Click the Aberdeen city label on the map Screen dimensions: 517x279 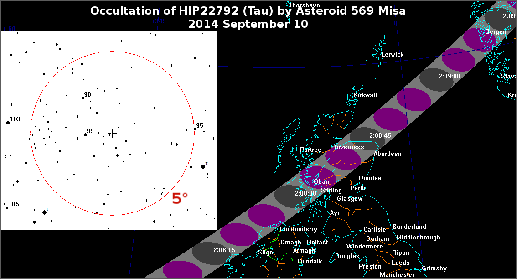pyautogui.click(x=388, y=154)
